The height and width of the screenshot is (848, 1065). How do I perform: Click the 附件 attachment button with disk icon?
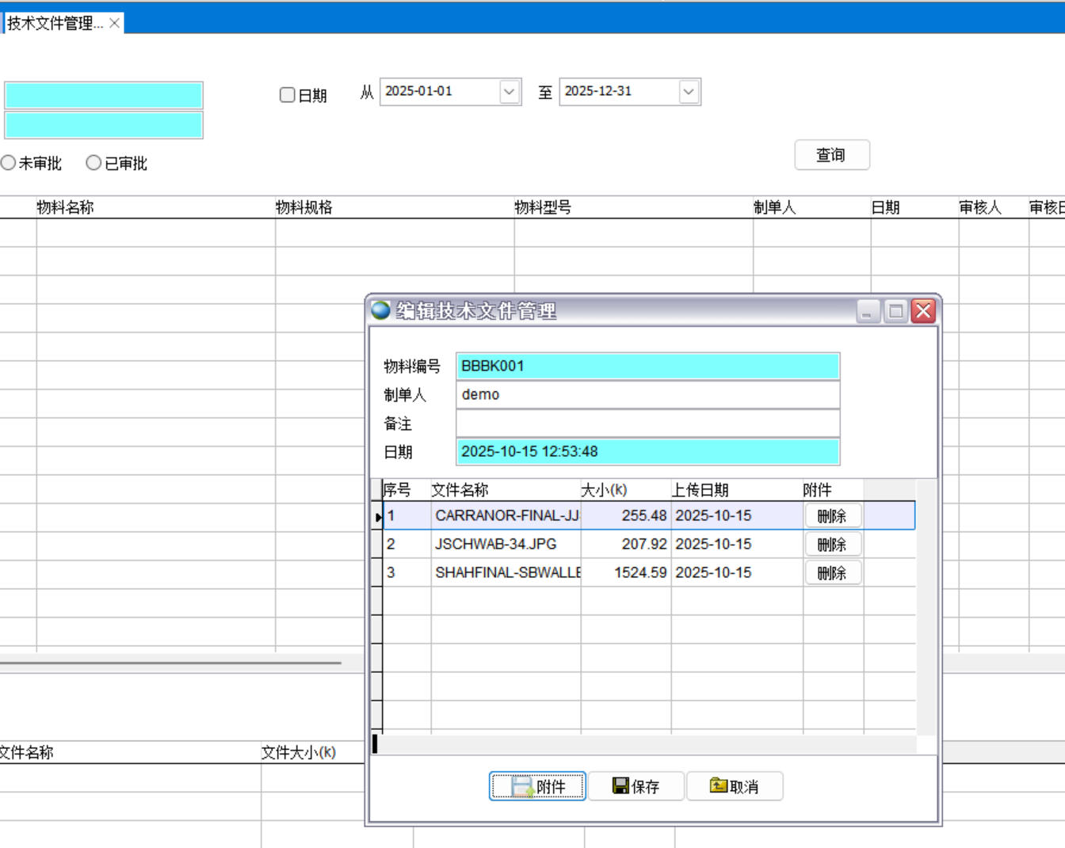(x=537, y=786)
